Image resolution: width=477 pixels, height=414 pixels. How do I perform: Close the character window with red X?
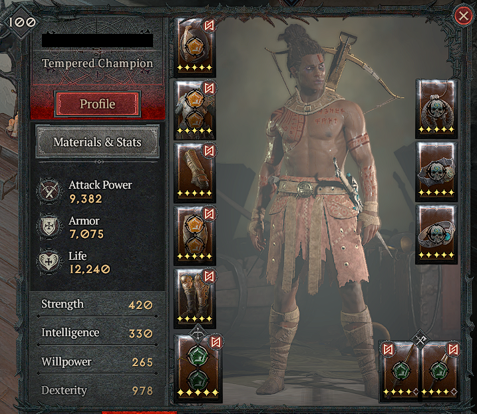pyautogui.click(x=463, y=15)
